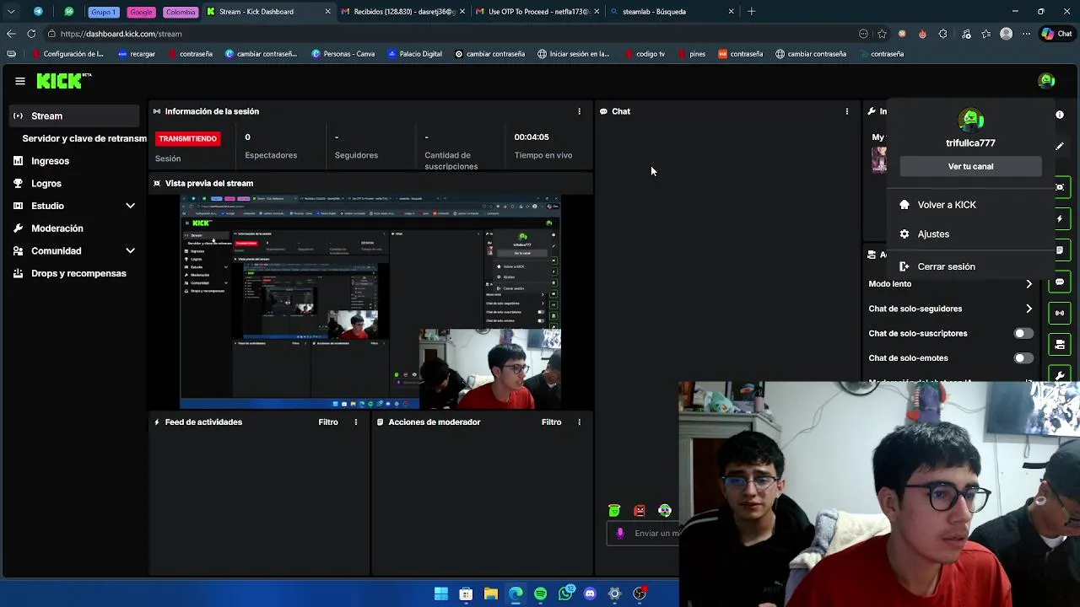Viewport: 1080px width, 607px height.
Task: Click the browser back arrow
Action: (x=11, y=34)
